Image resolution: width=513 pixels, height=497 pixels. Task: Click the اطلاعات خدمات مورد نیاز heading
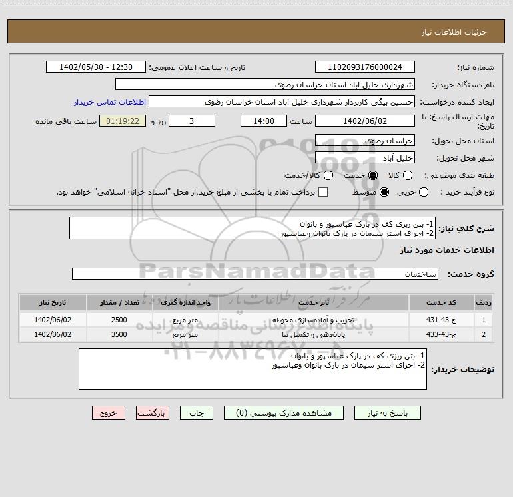click(x=447, y=250)
